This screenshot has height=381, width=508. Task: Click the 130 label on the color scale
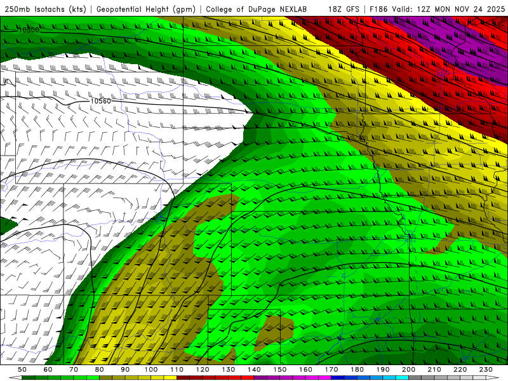point(229,370)
